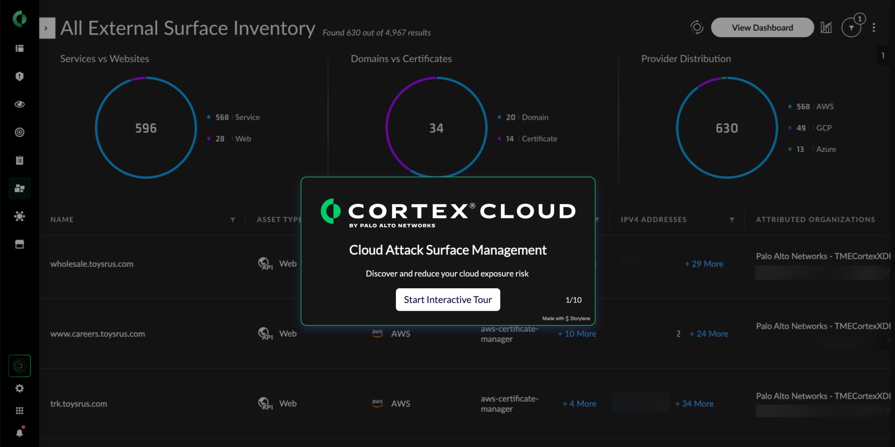
Task: Open Settings from the gear icon
Action: point(19,388)
